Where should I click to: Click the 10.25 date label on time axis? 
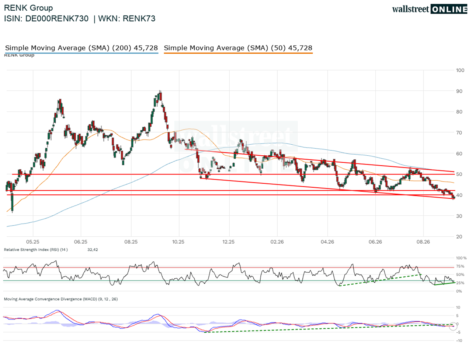(178, 241)
